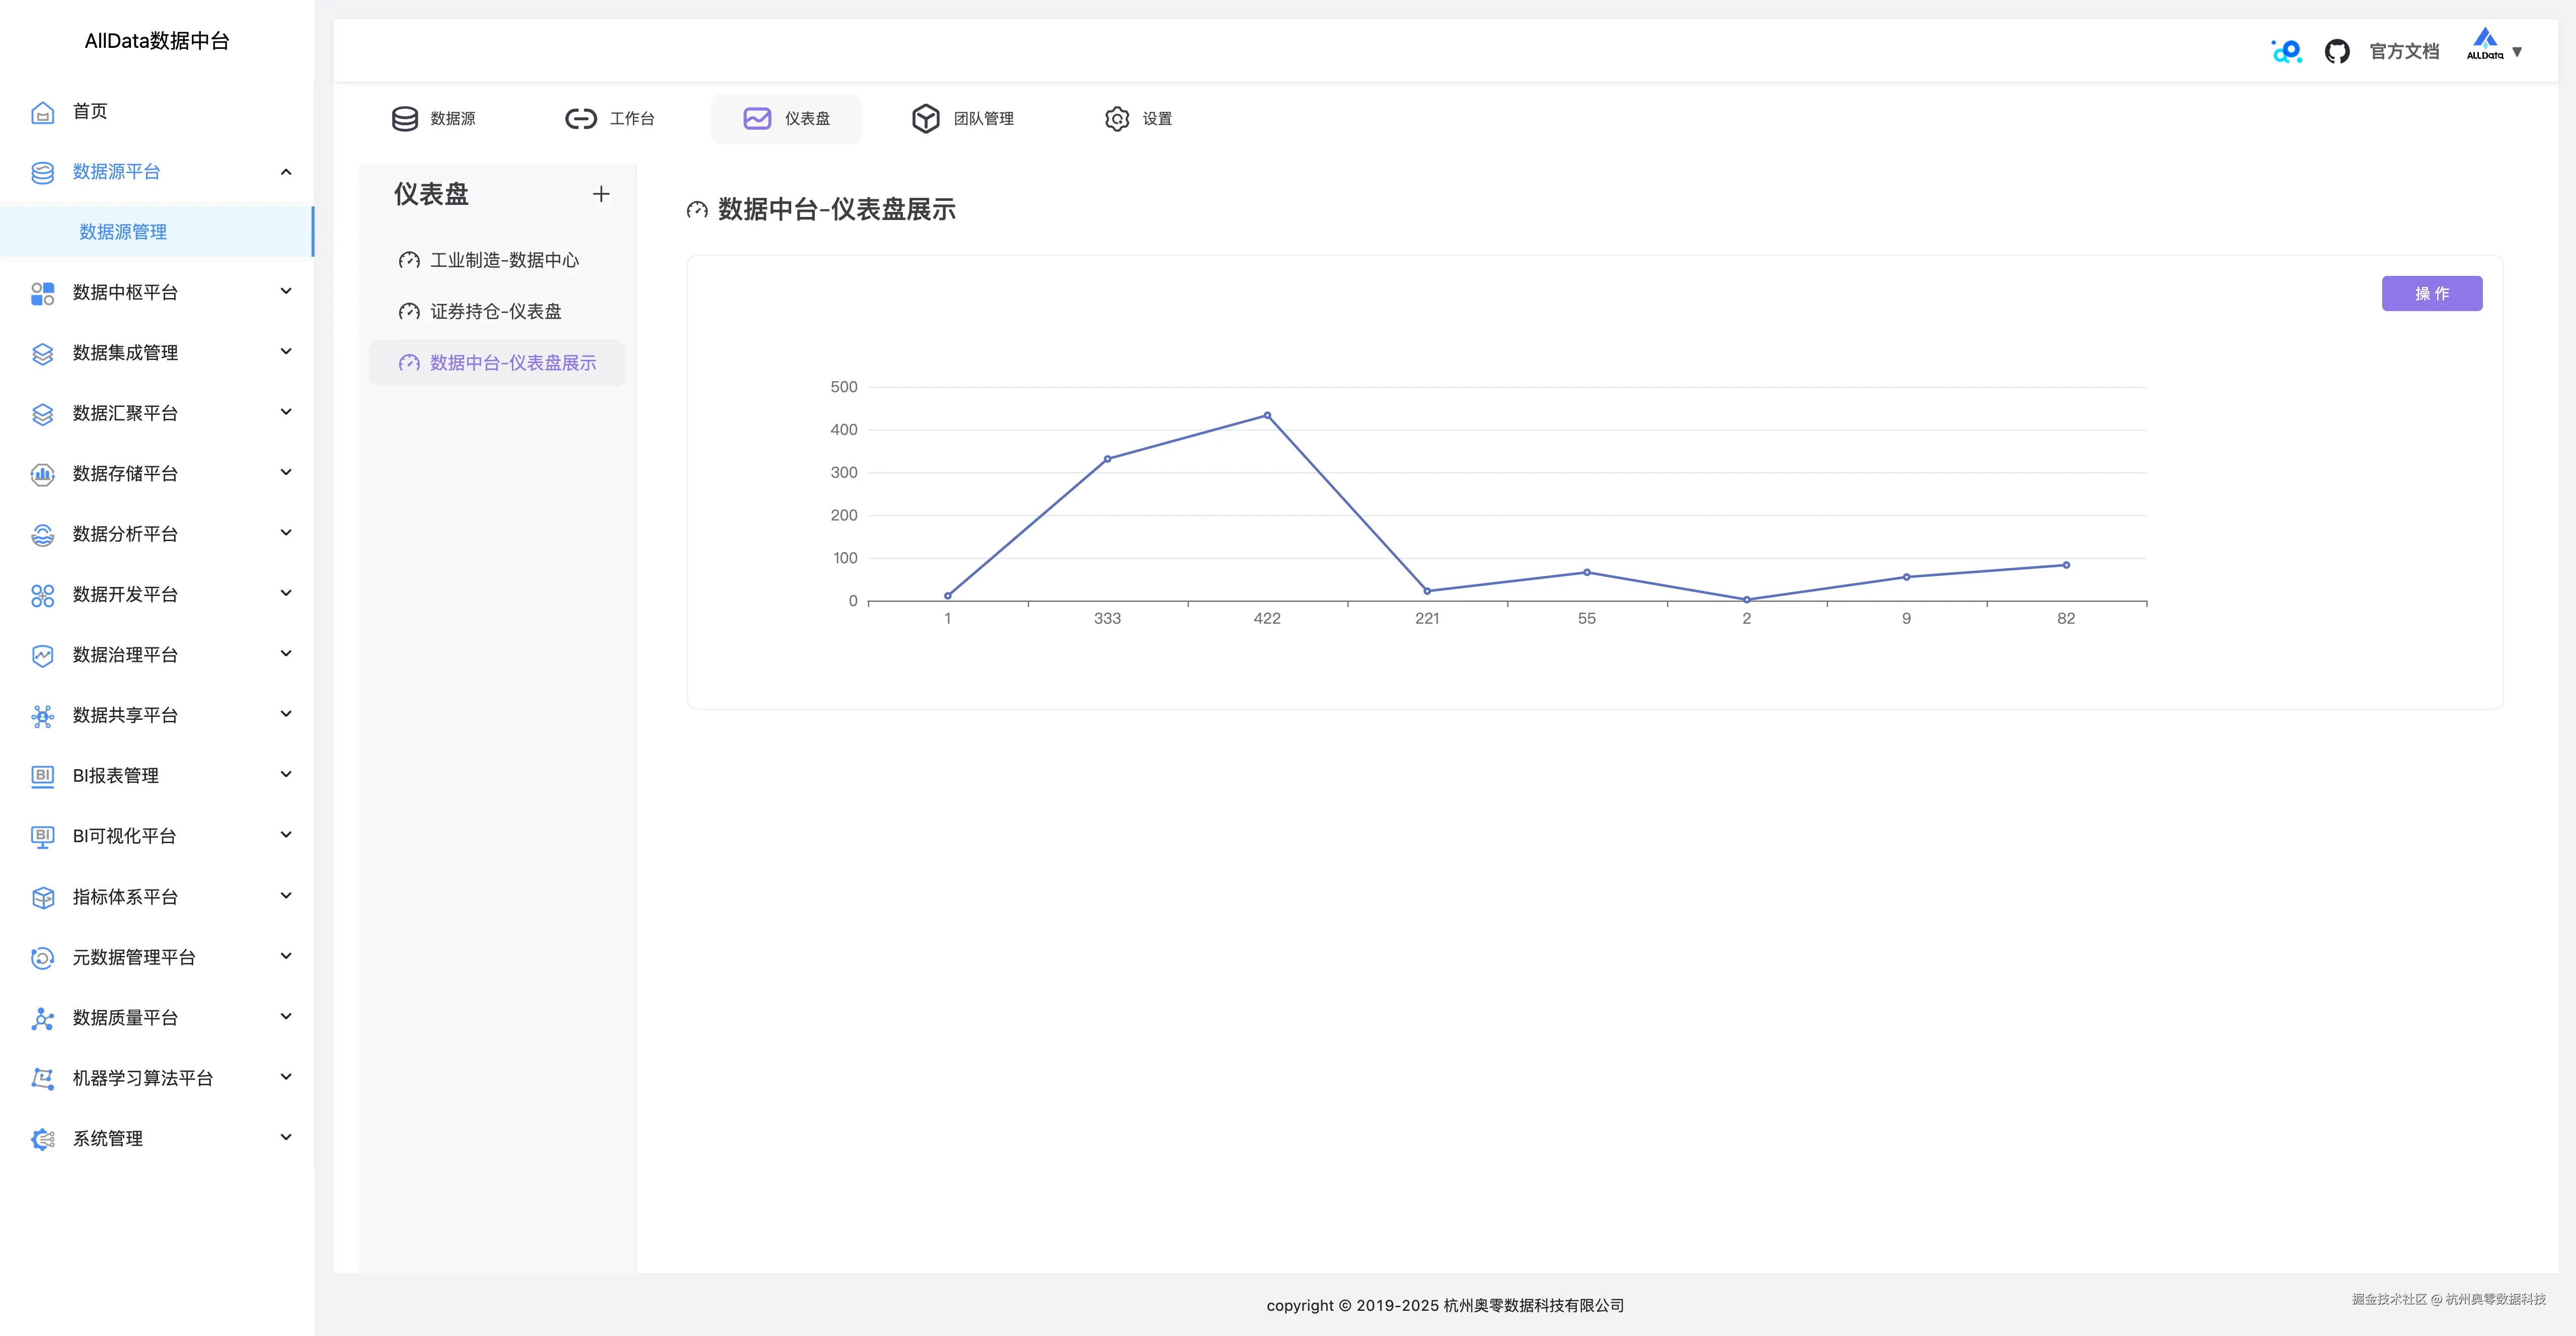Viewport: 2576px width, 1336px height.
Task: Open the 证券持仓-仪表盘 dashboard item
Action: 495,312
